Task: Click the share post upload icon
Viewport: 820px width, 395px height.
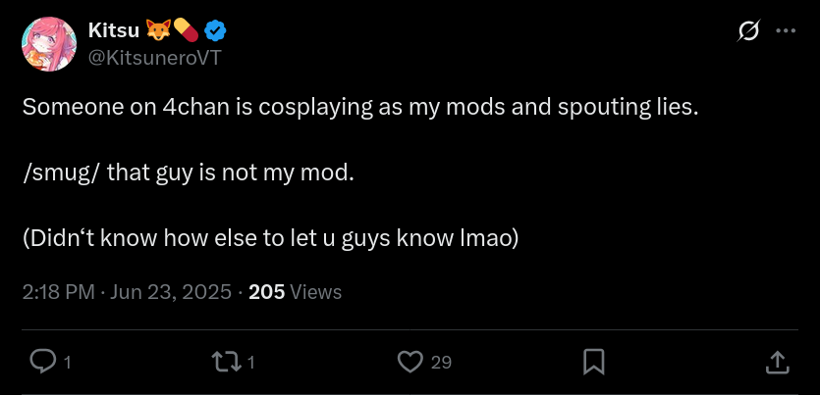Action: click(x=776, y=363)
